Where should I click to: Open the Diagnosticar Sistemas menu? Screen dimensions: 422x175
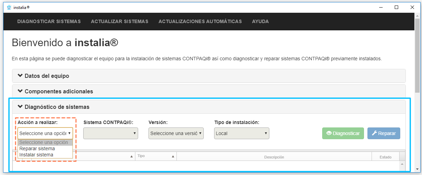point(49,21)
